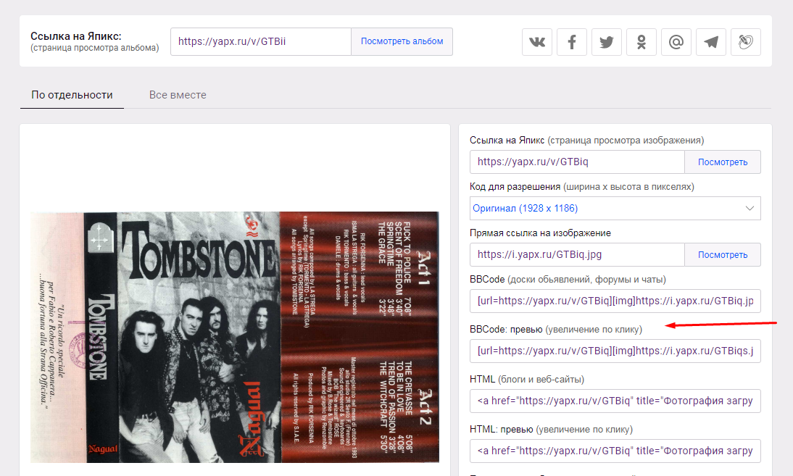This screenshot has width=793, height=476.
Task: Share album on Telegram
Action: tap(711, 42)
